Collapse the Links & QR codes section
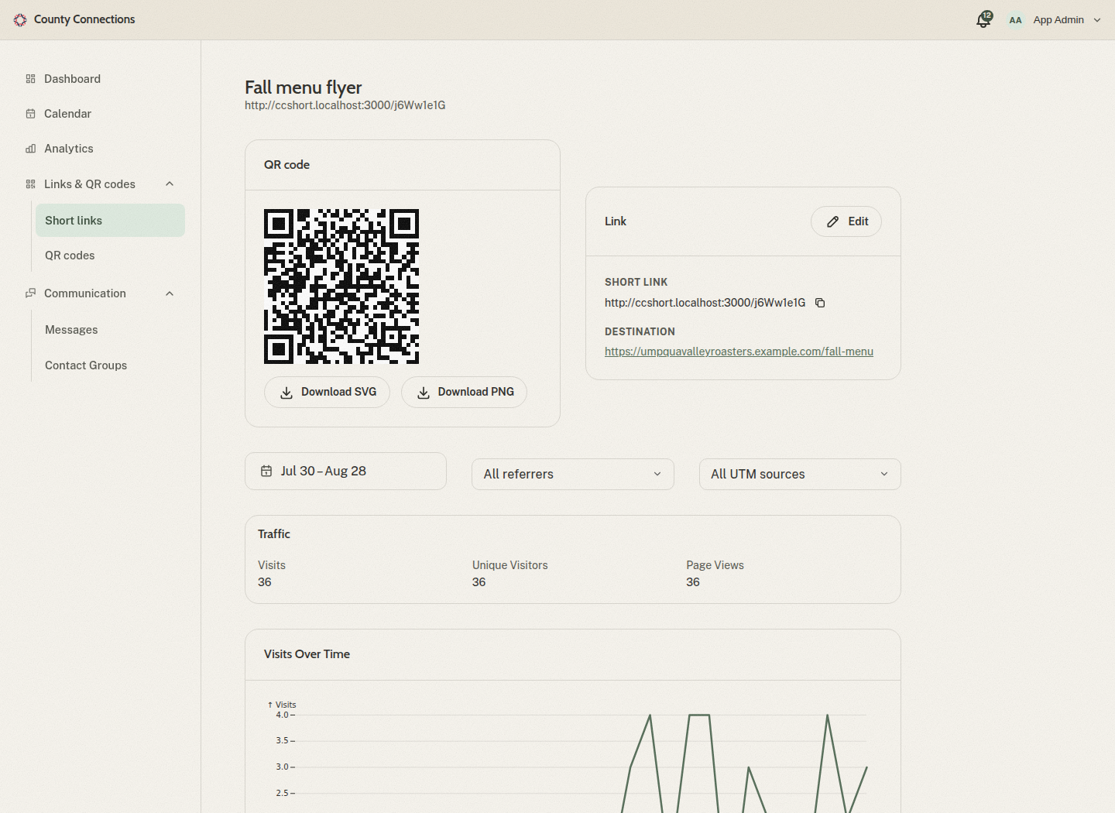Image resolution: width=1115 pixels, height=813 pixels. (x=170, y=184)
